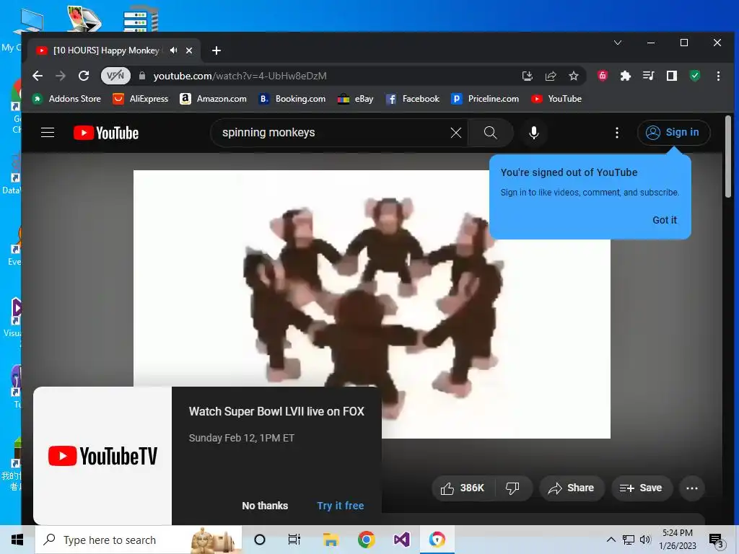The height and width of the screenshot is (554, 739).
Task: Open the notification center
Action: click(717, 541)
